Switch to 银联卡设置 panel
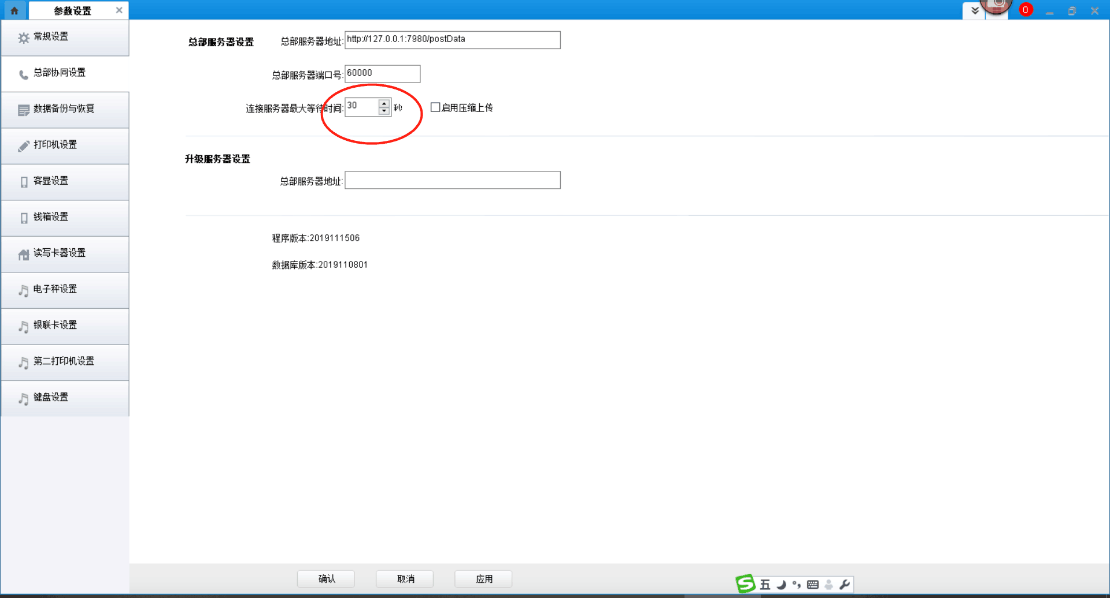 click(x=65, y=326)
